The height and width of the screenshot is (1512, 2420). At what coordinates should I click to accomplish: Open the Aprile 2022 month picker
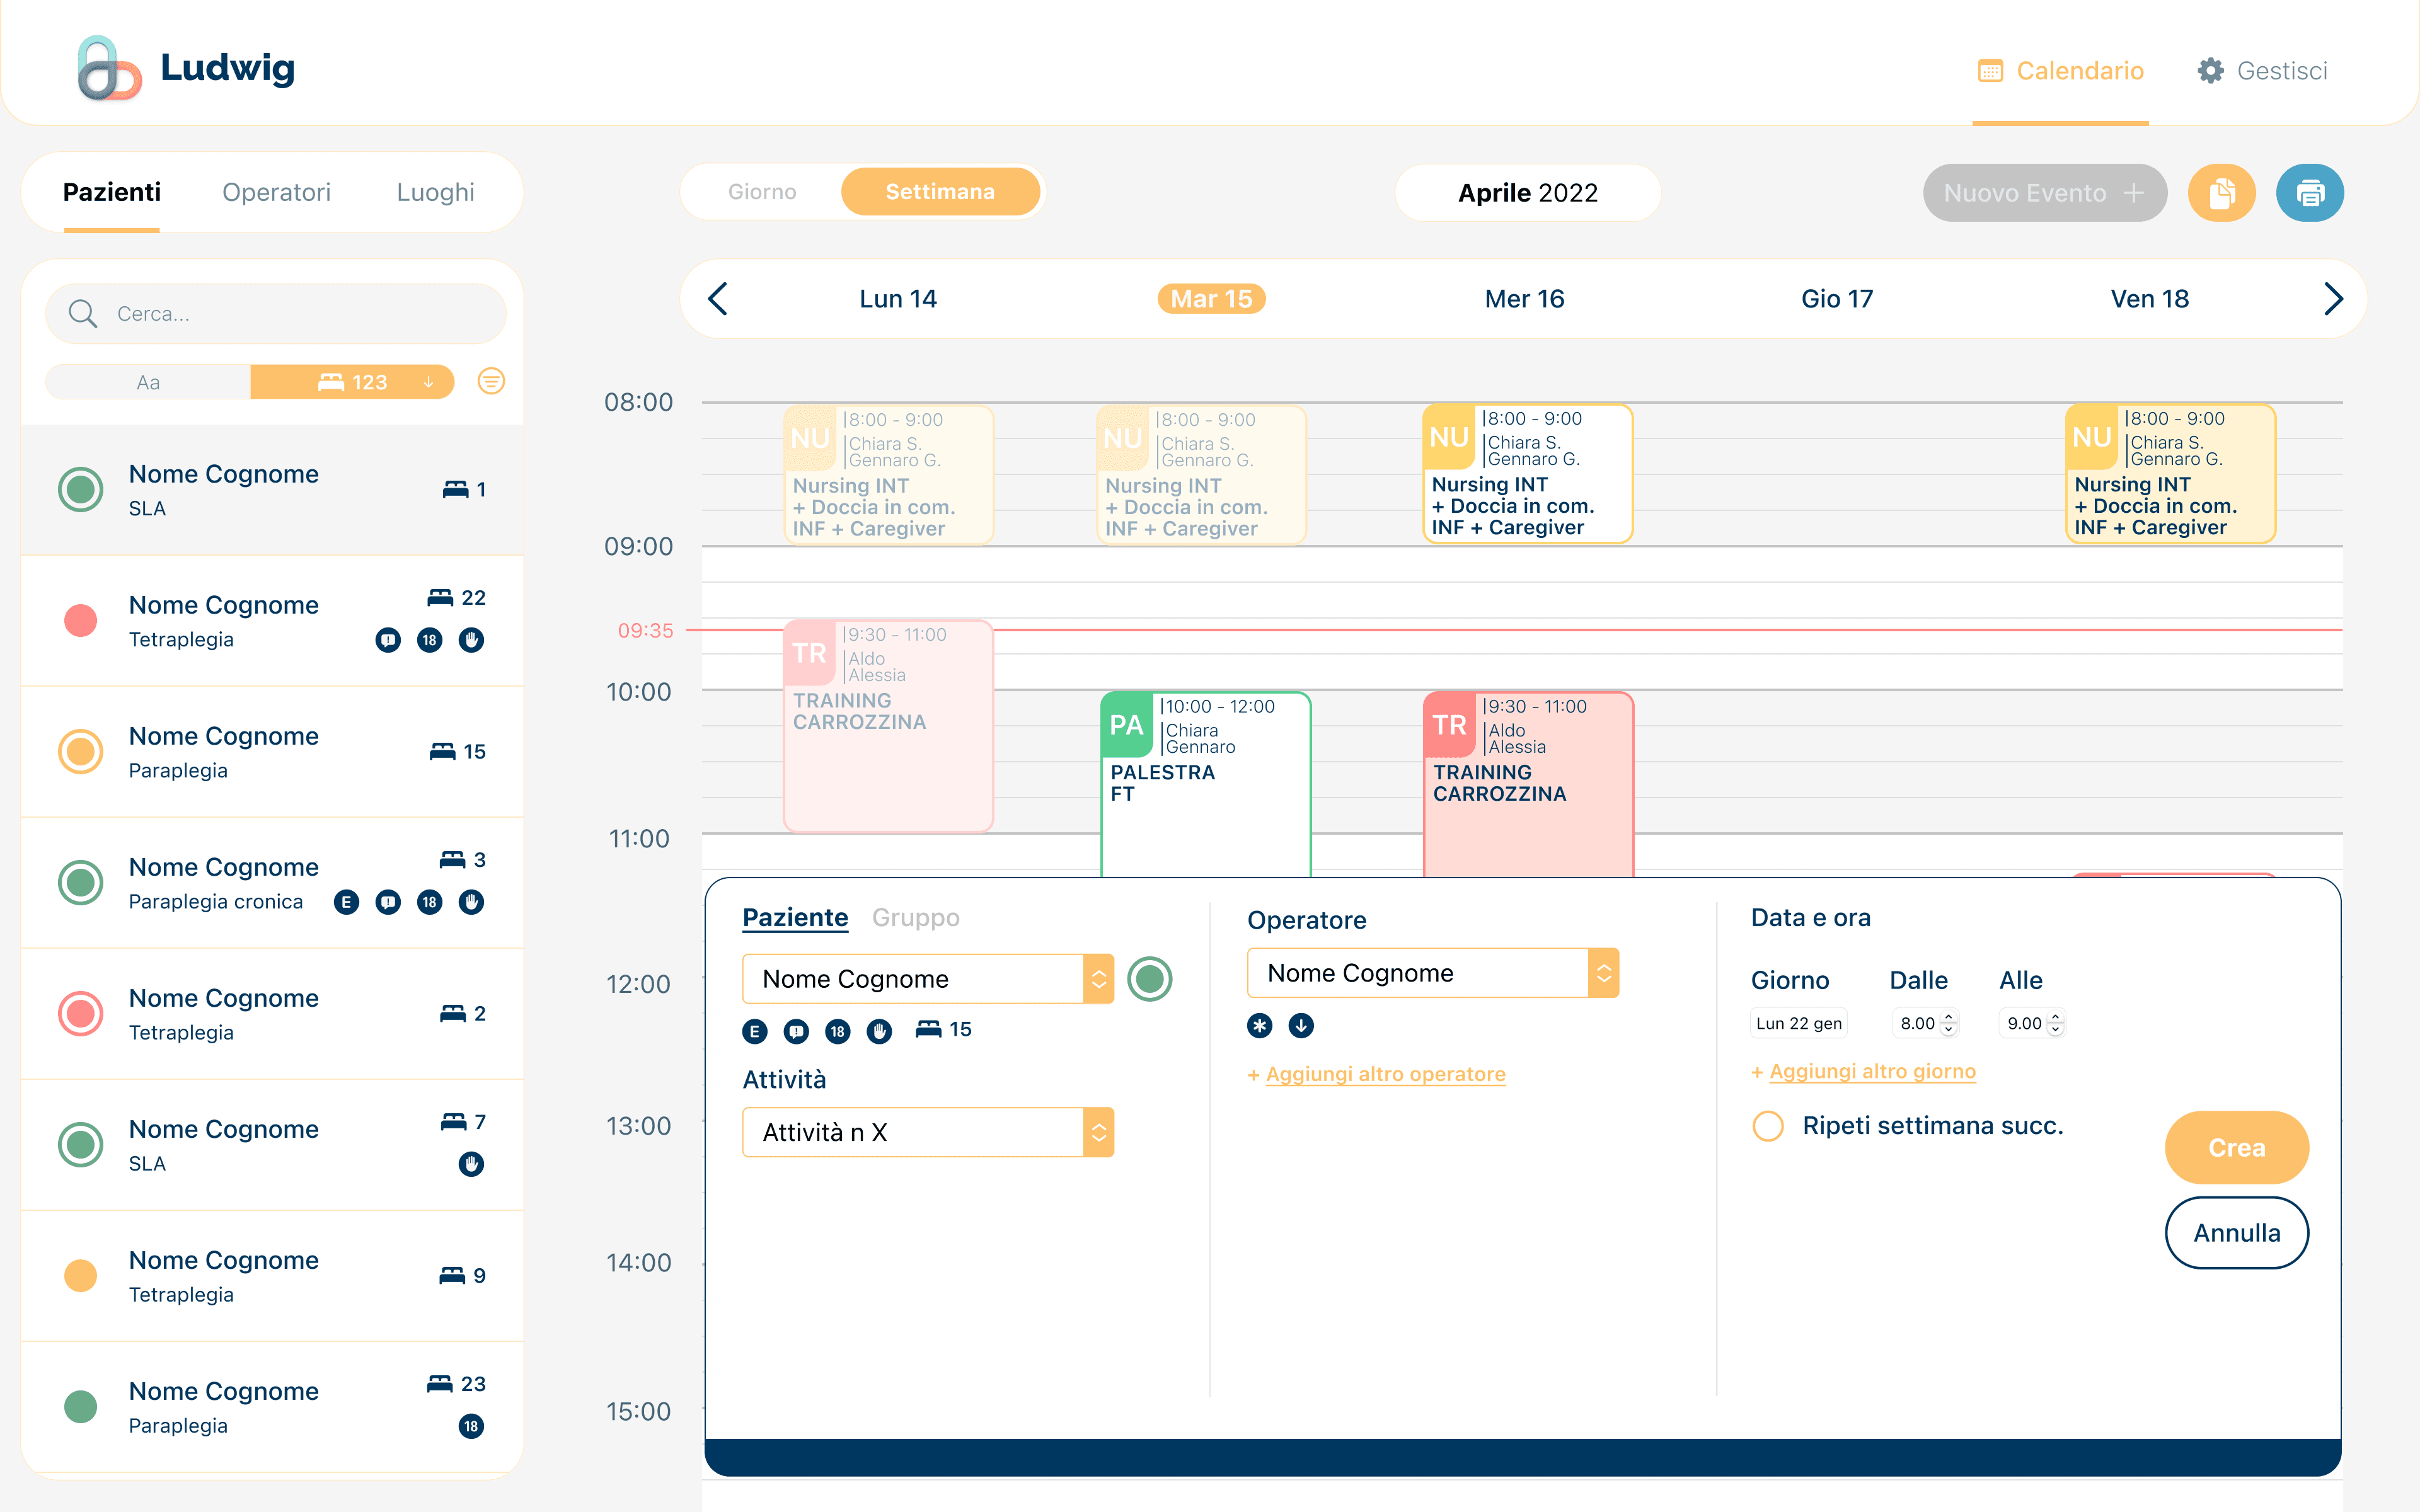point(1528,193)
